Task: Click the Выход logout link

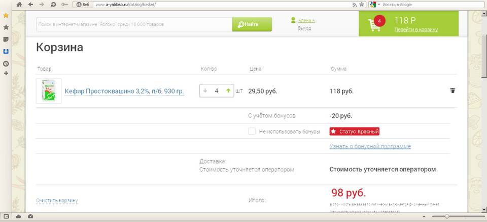Action: tap(304, 28)
